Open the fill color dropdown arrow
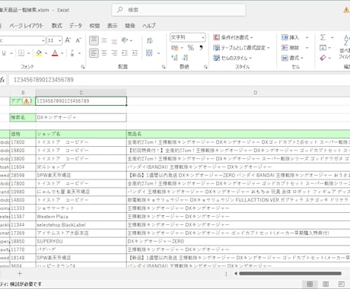Screen dimensions: 350x289 click(46, 53)
